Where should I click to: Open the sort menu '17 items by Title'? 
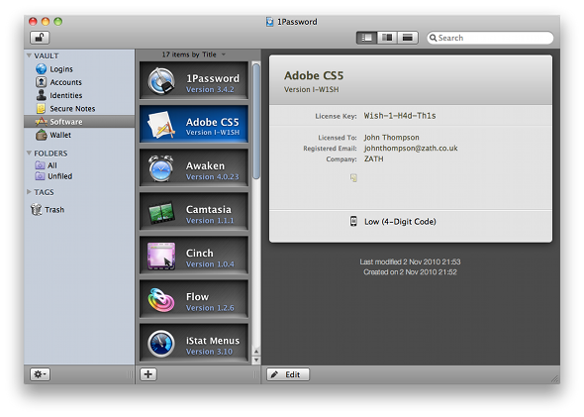point(194,54)
